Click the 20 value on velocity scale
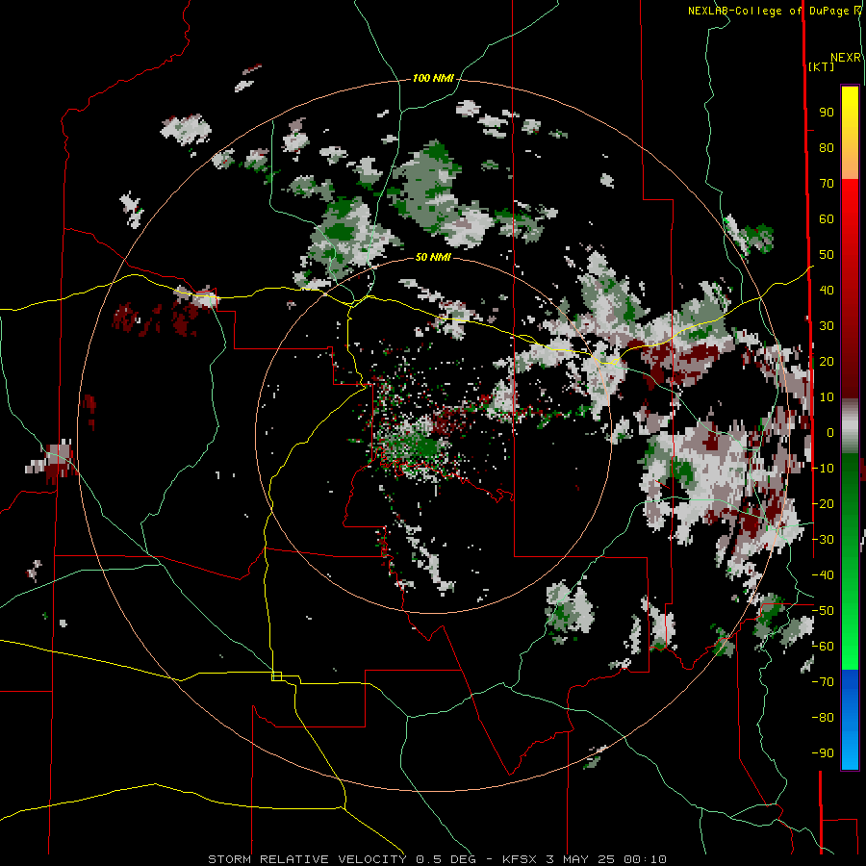This screenshot has height=866, width=866. pos(827,362)
